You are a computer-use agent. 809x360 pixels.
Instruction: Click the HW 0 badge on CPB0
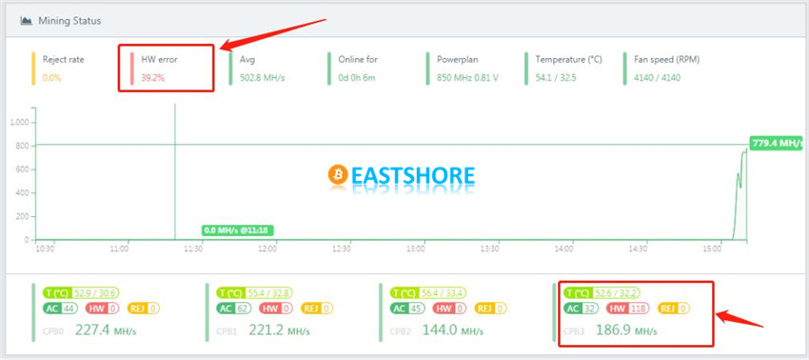pyautogui.click(x=102, y=309)
